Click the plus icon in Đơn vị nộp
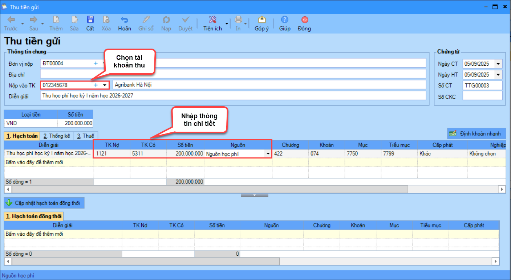Image resolution: width=511 pixels, height=280 pixels. click(x=96, y=63)
